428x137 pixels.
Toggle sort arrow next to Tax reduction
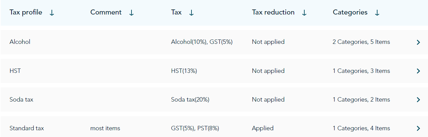[x=304, y=13]
